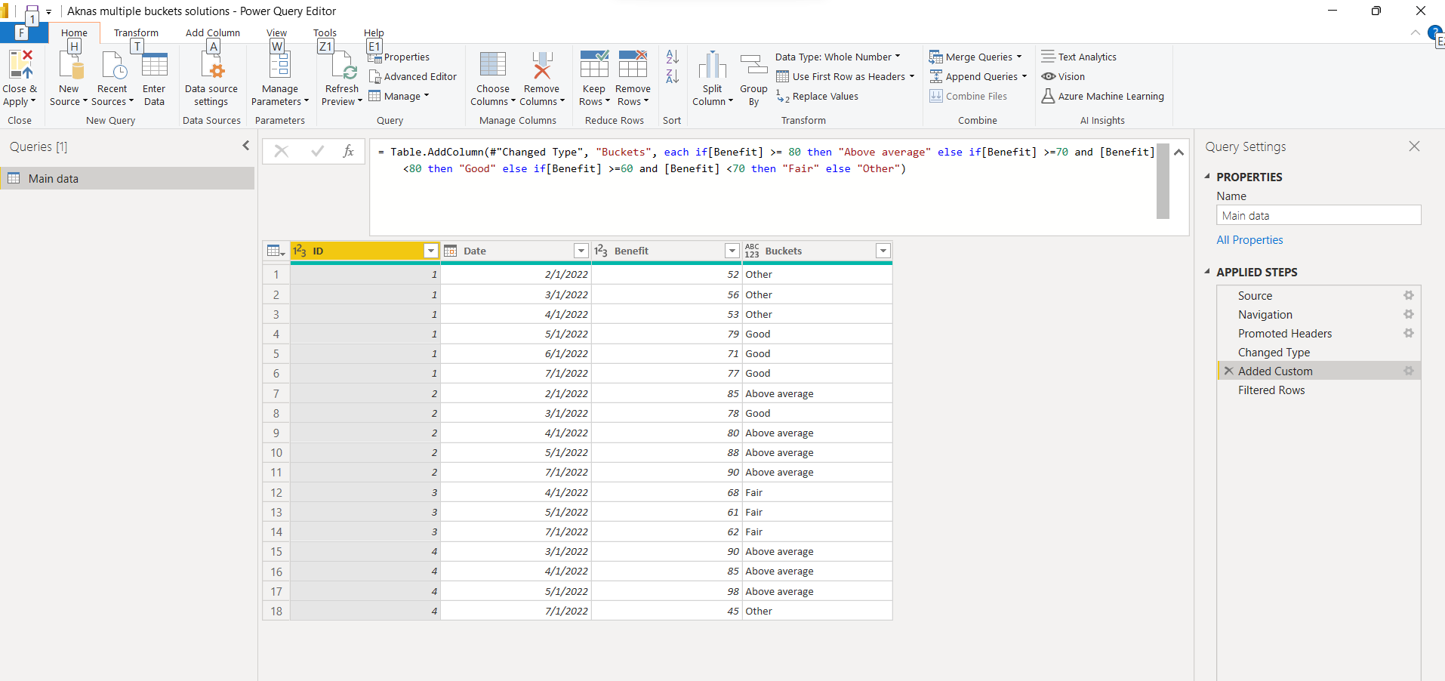This screenshot has width=1445, height=681.
Task: Open the Source step settings gear
Action: (x=1409, y=295)
